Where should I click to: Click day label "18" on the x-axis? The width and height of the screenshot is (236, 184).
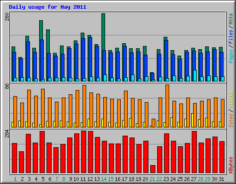(x=131, y=179)
